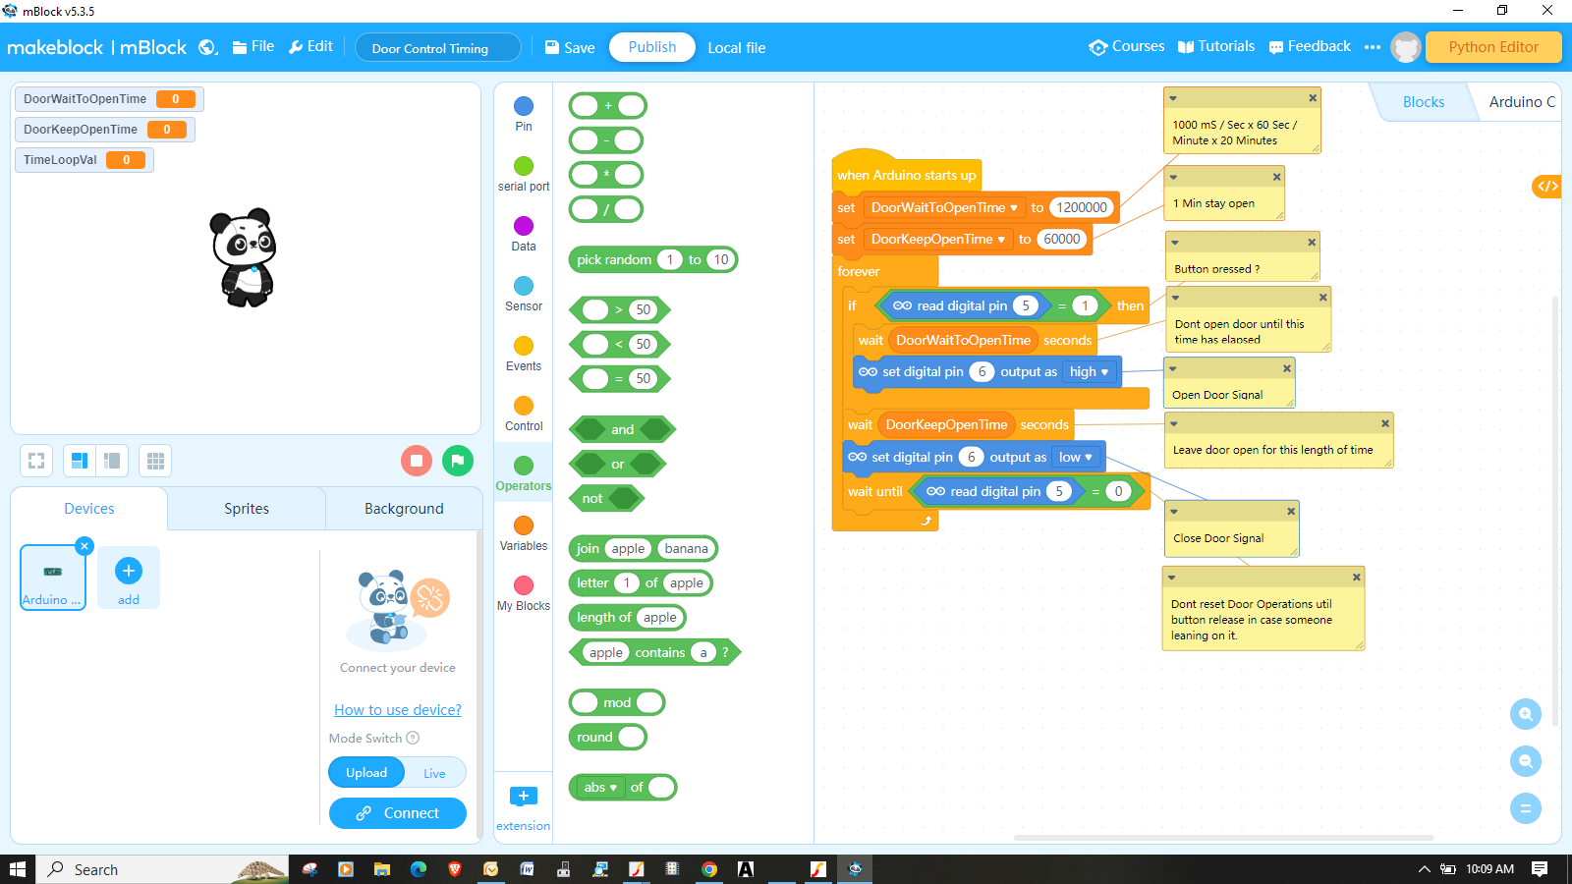Open Chrome from the taskbar
Image resolution: width=1572 pixels, height=884 pixels.
pos(709,869)
